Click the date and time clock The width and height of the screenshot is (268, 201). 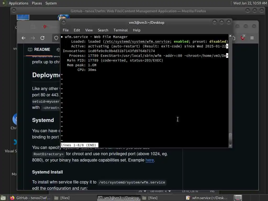coord(250,3)
